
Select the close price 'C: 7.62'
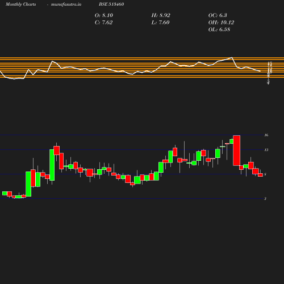click(x=103, y=23)
